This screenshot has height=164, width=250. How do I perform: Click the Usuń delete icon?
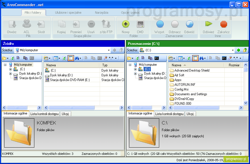[91, 24]
